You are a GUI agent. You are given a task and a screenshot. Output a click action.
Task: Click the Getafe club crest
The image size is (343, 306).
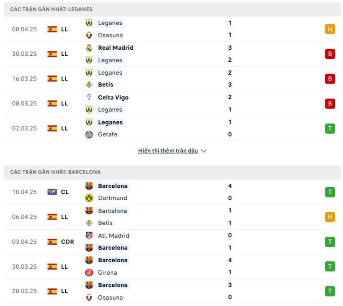(89, 135)
